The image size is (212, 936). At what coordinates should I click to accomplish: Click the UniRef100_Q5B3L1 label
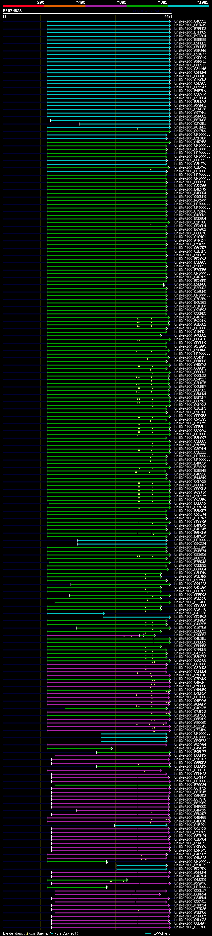(190, 427)
